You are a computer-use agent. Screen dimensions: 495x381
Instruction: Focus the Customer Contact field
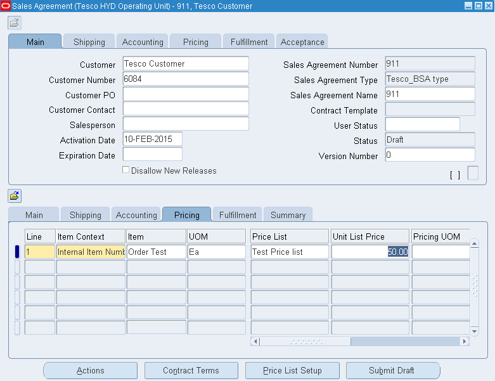point(186,108)
